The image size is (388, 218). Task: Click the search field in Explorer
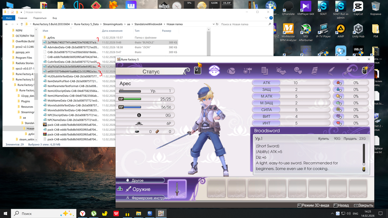[246, 24]
